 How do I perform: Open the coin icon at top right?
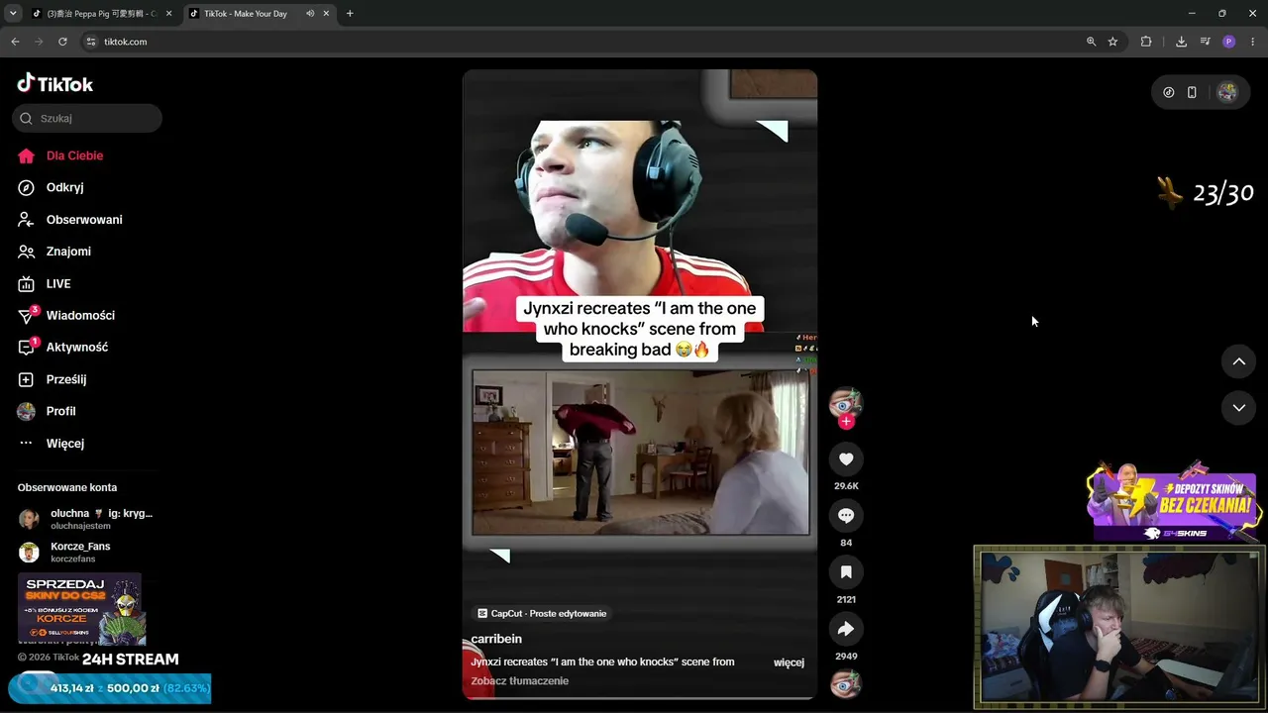[x=1169, y=92]
